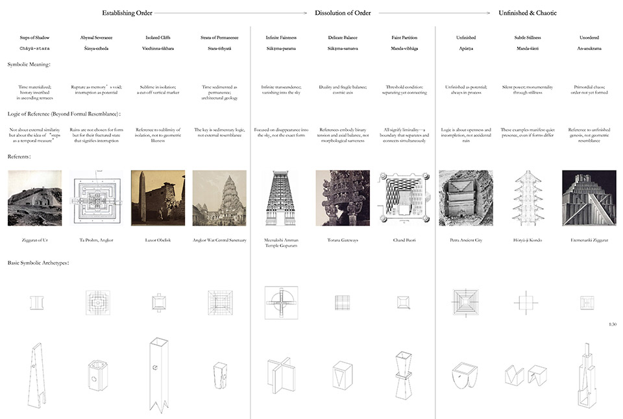Select the grid plan symbol under Torana Gateways
The width and height of the screenshot is (623, 419).
(x=342, y=302)
